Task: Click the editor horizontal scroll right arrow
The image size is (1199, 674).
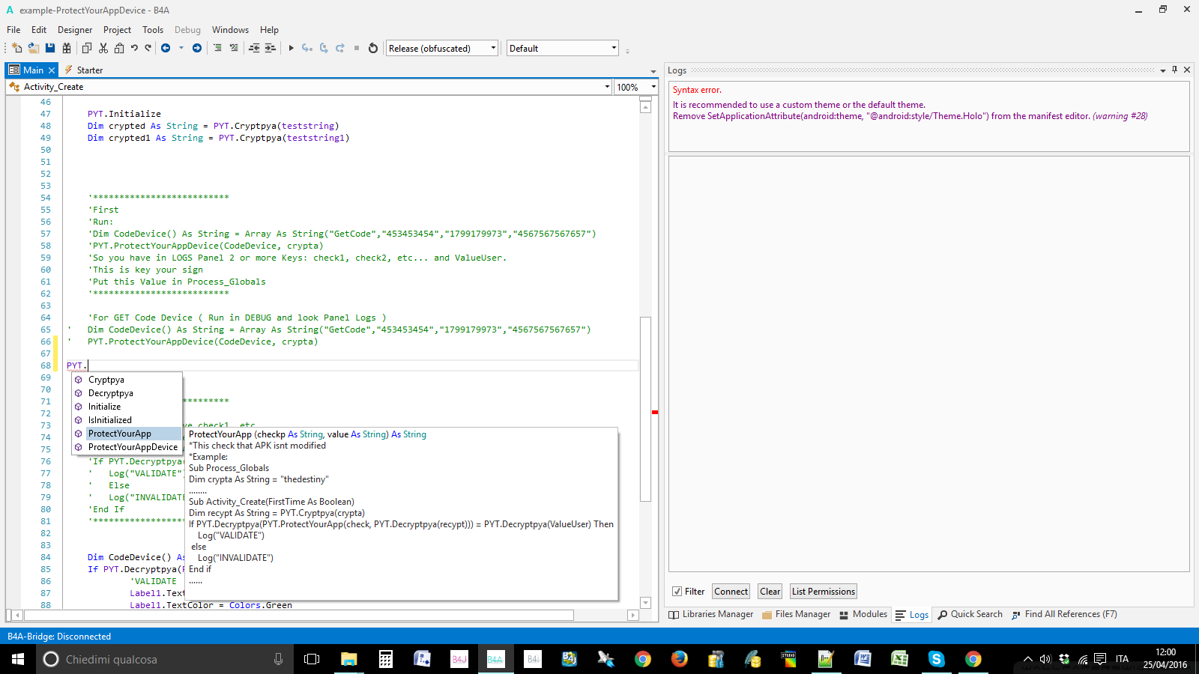Action: (x=633, y=616)
